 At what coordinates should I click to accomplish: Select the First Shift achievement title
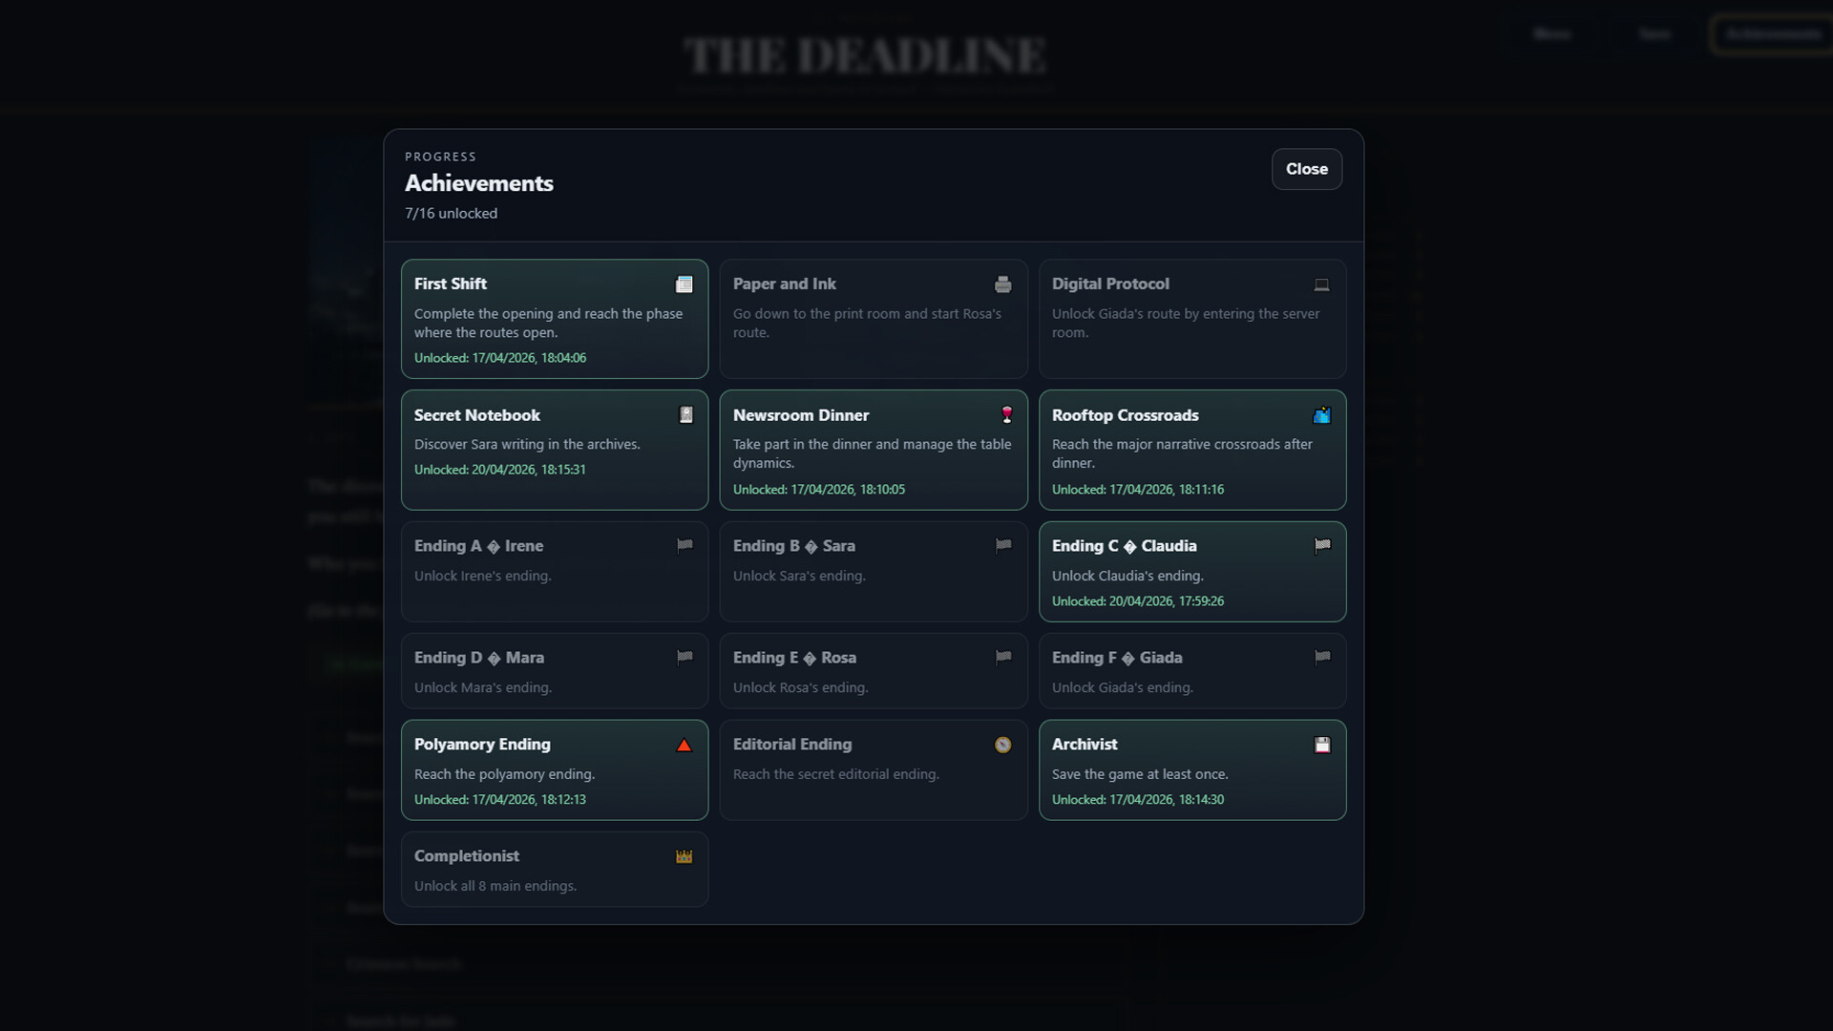pos(451,284)
